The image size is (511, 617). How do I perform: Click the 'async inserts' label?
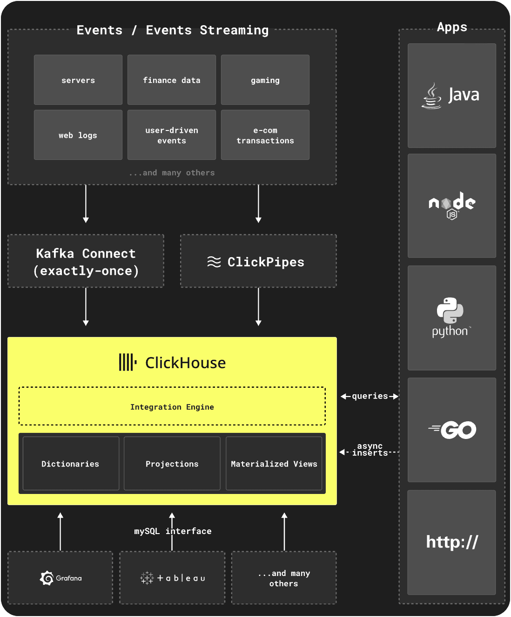pos(370,449)
